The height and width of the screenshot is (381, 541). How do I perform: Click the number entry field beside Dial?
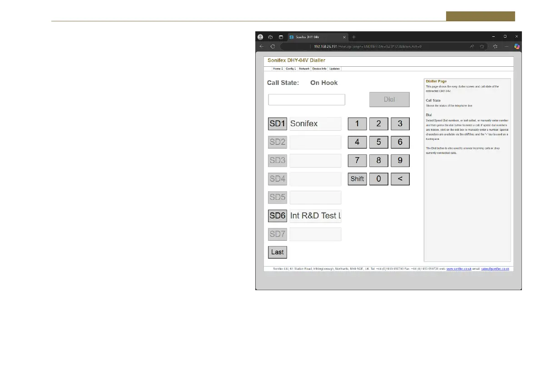tap(307, 100)
